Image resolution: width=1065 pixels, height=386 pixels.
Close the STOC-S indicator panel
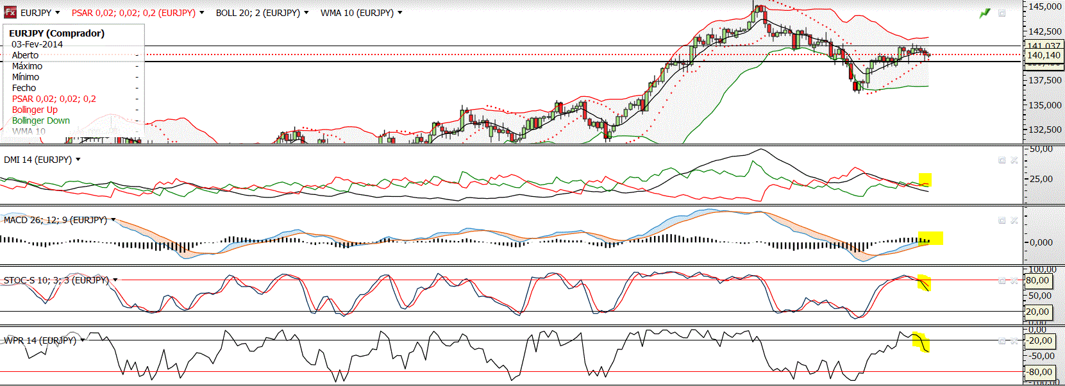point(1014,281)
